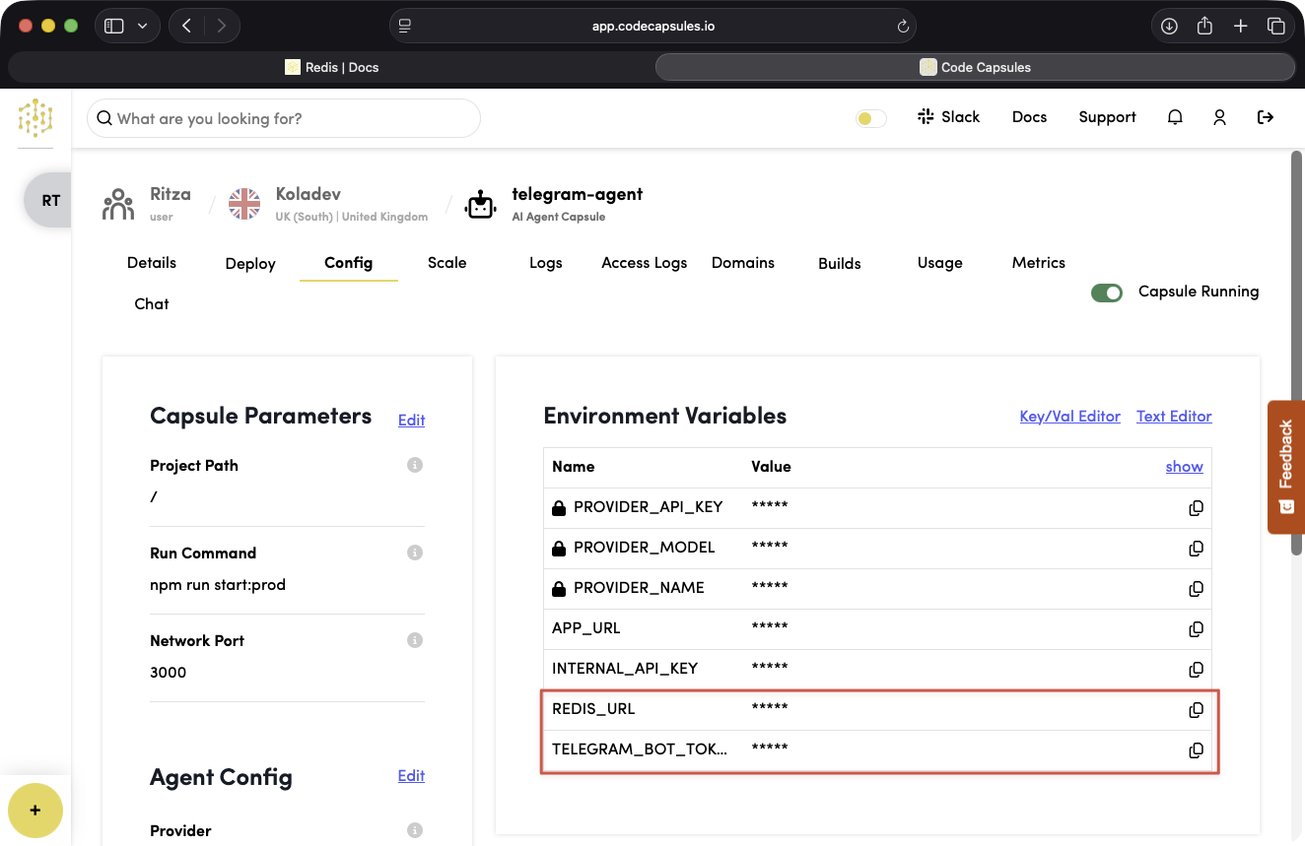1305x846 pixels.
Task: Open the user profile icon
Action: click(1219, 117)
